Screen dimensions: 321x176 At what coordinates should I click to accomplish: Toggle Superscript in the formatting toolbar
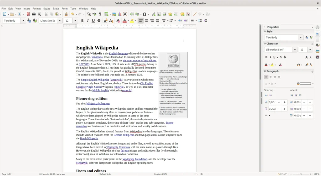(105, 21)
